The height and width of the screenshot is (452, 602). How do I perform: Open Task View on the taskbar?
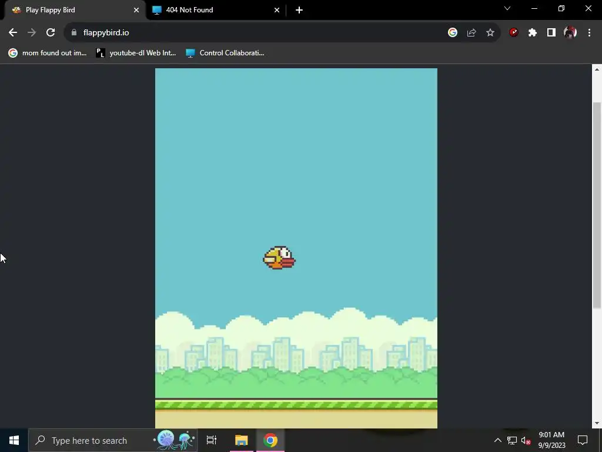click(212, 440)
